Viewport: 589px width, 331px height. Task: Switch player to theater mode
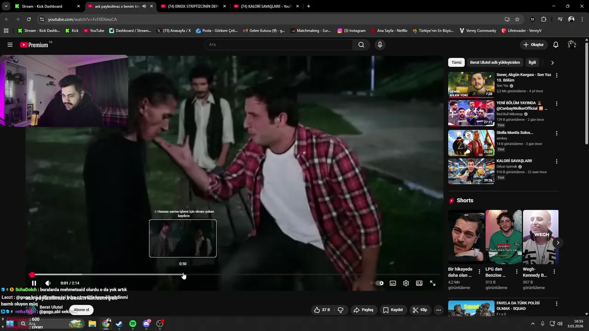pos(419,283)
